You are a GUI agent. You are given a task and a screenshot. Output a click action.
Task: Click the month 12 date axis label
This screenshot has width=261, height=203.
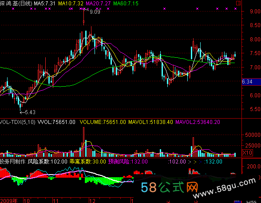pos(92,200)
